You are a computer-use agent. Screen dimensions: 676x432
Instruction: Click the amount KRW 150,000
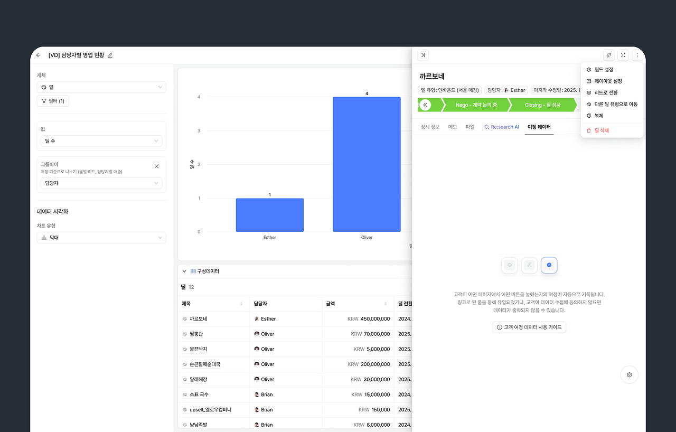pyautogui.click(x=374, y=410)
